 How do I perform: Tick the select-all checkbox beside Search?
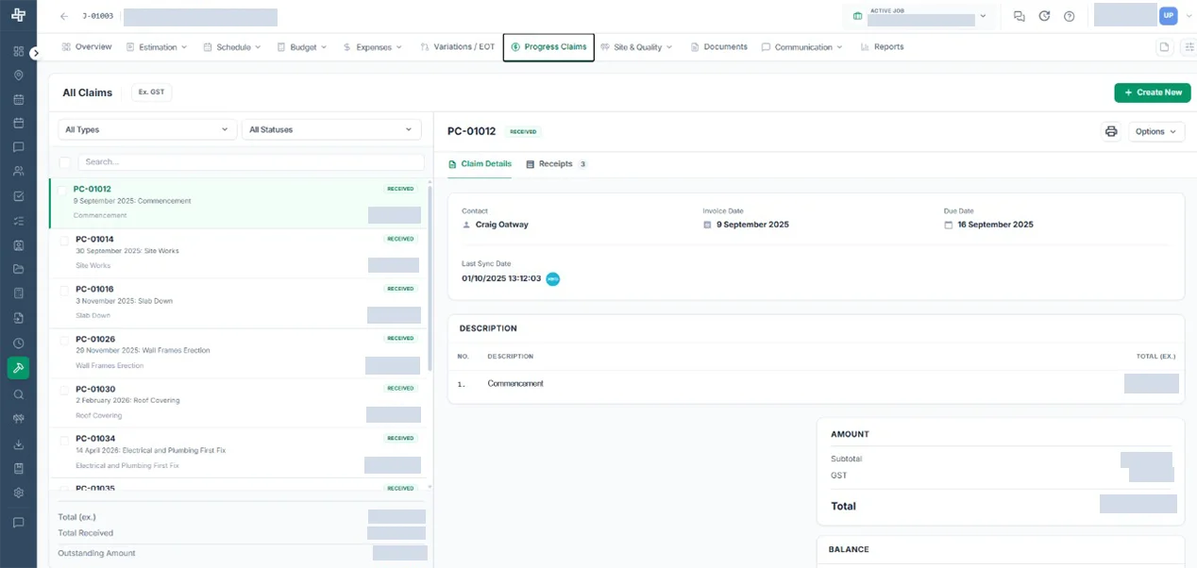click(x=65, y=162)
